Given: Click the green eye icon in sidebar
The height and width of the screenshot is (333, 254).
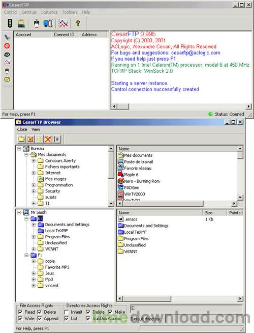Looking at the screenshot, I should (7, 54).
